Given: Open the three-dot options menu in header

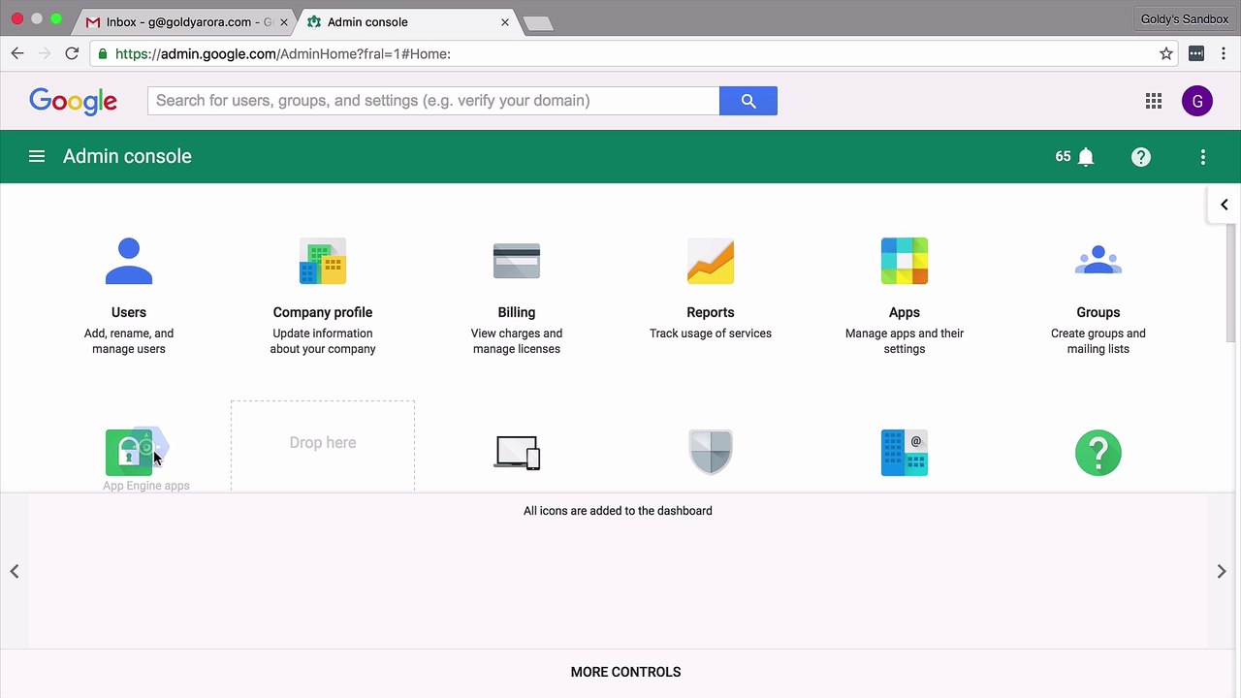Looking at the screenshot, I should pyautogui.click(x=1203, y=157).
